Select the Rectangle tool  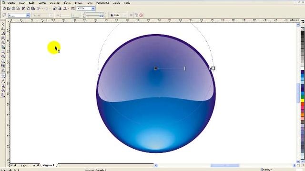pyautogui.click(x=3, y=52)
